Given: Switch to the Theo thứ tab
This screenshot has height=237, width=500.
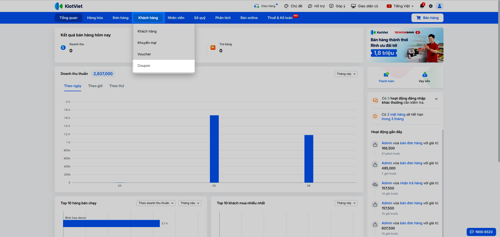Looking at the screenshot, I should click(x=117, y=86).
